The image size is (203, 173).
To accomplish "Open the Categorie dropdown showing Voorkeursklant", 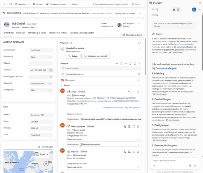I will pyautogui.click(x=41, y=84).
